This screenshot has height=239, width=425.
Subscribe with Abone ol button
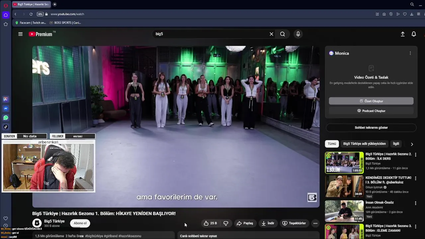tap(80, 223)
